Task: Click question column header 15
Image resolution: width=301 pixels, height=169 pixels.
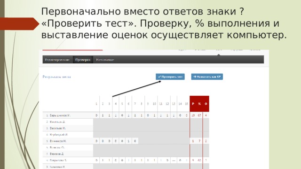Action: pyautogui.click(x=186, y=104)
